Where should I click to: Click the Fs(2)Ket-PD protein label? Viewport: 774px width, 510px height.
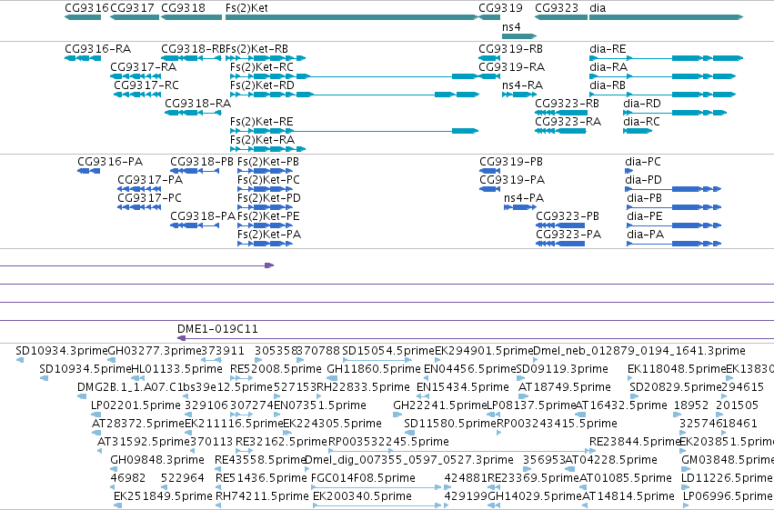tap(269, 198)
